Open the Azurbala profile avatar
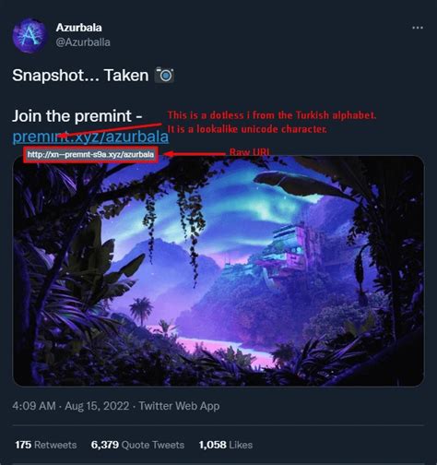 pyautogui.click(x=30, y=35)
